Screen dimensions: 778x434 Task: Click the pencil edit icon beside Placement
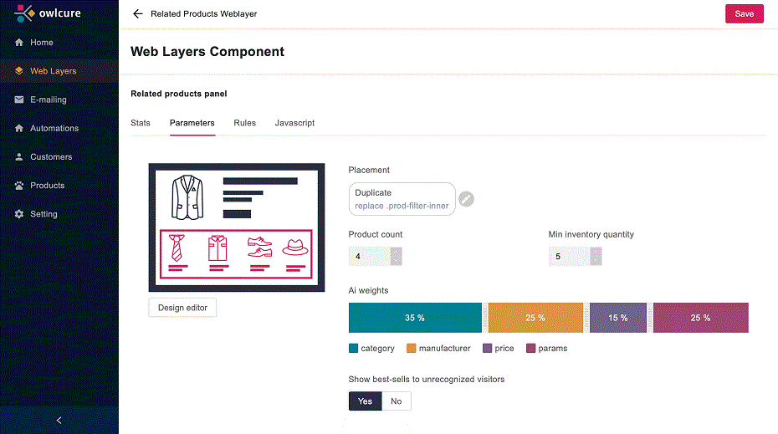(466, 199)
